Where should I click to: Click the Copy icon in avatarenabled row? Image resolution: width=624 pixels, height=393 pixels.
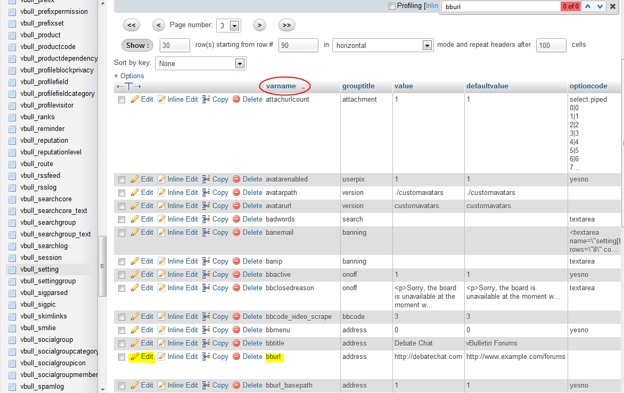click(206, 179)
